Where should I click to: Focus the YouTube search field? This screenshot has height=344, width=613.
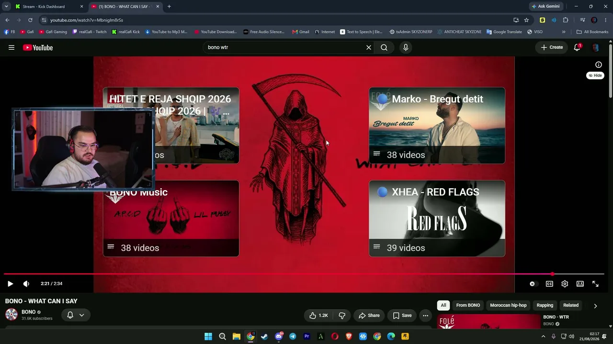point(285,47)
